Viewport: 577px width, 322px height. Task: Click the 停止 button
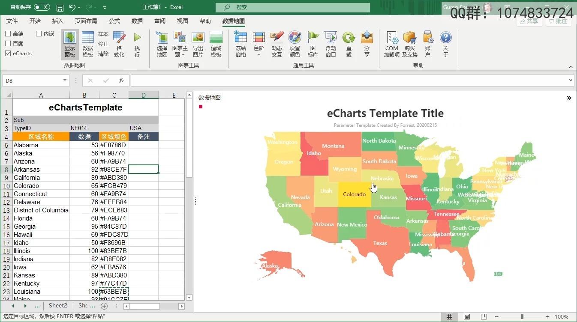pyautogui.click(x=103, y=44)
